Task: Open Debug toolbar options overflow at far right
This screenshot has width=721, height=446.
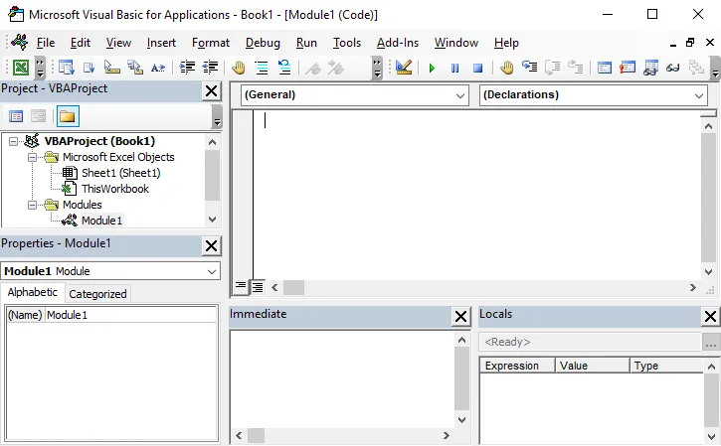Action: 715,68
